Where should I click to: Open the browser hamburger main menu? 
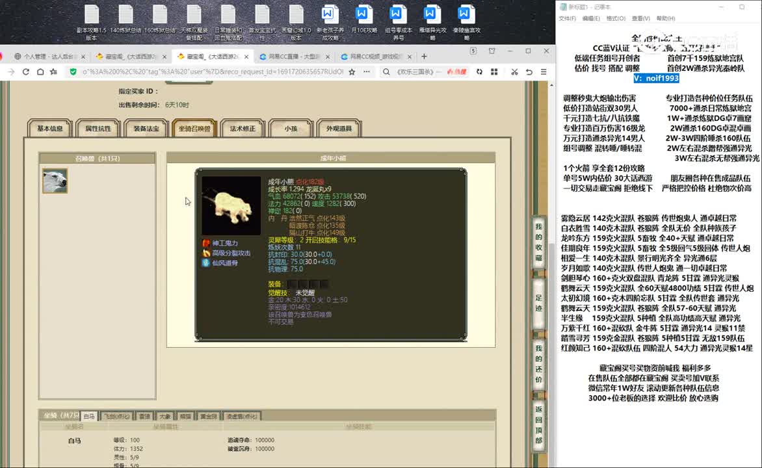544,72
